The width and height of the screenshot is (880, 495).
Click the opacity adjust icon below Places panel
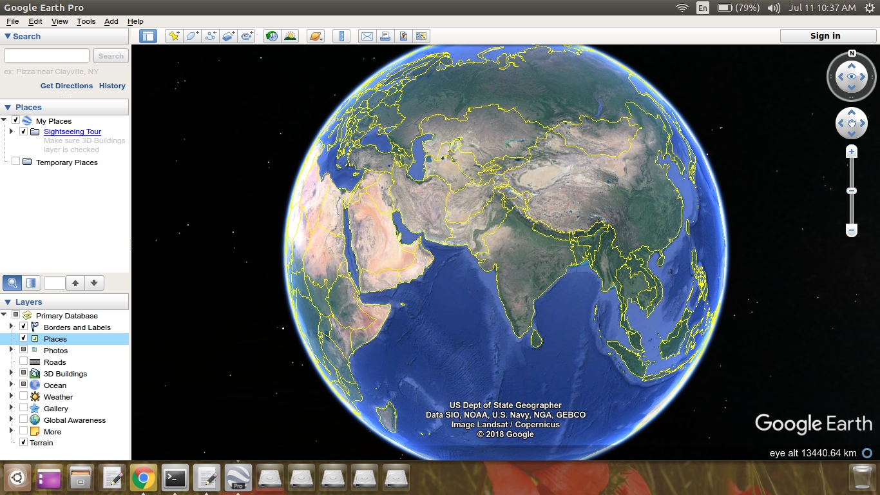(x=31, y=283)
